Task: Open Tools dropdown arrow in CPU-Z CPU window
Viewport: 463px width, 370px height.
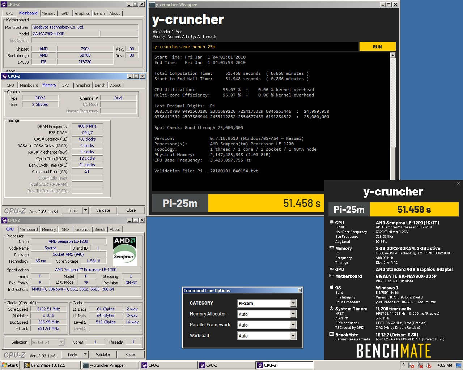Action: 85,354
